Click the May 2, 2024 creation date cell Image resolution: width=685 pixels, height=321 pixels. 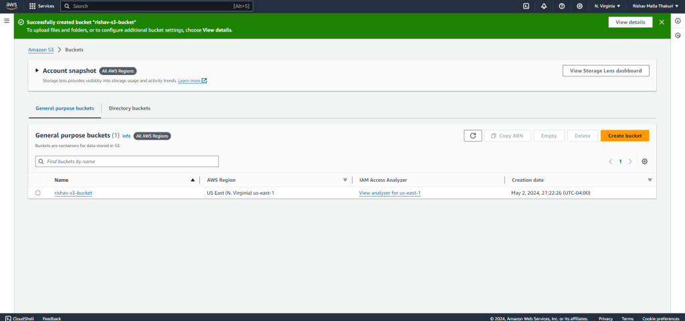pos(551,193)
